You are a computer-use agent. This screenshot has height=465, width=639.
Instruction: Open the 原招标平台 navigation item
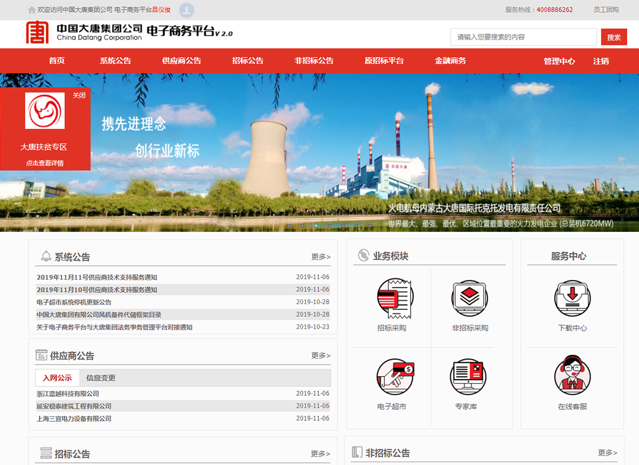384,61
